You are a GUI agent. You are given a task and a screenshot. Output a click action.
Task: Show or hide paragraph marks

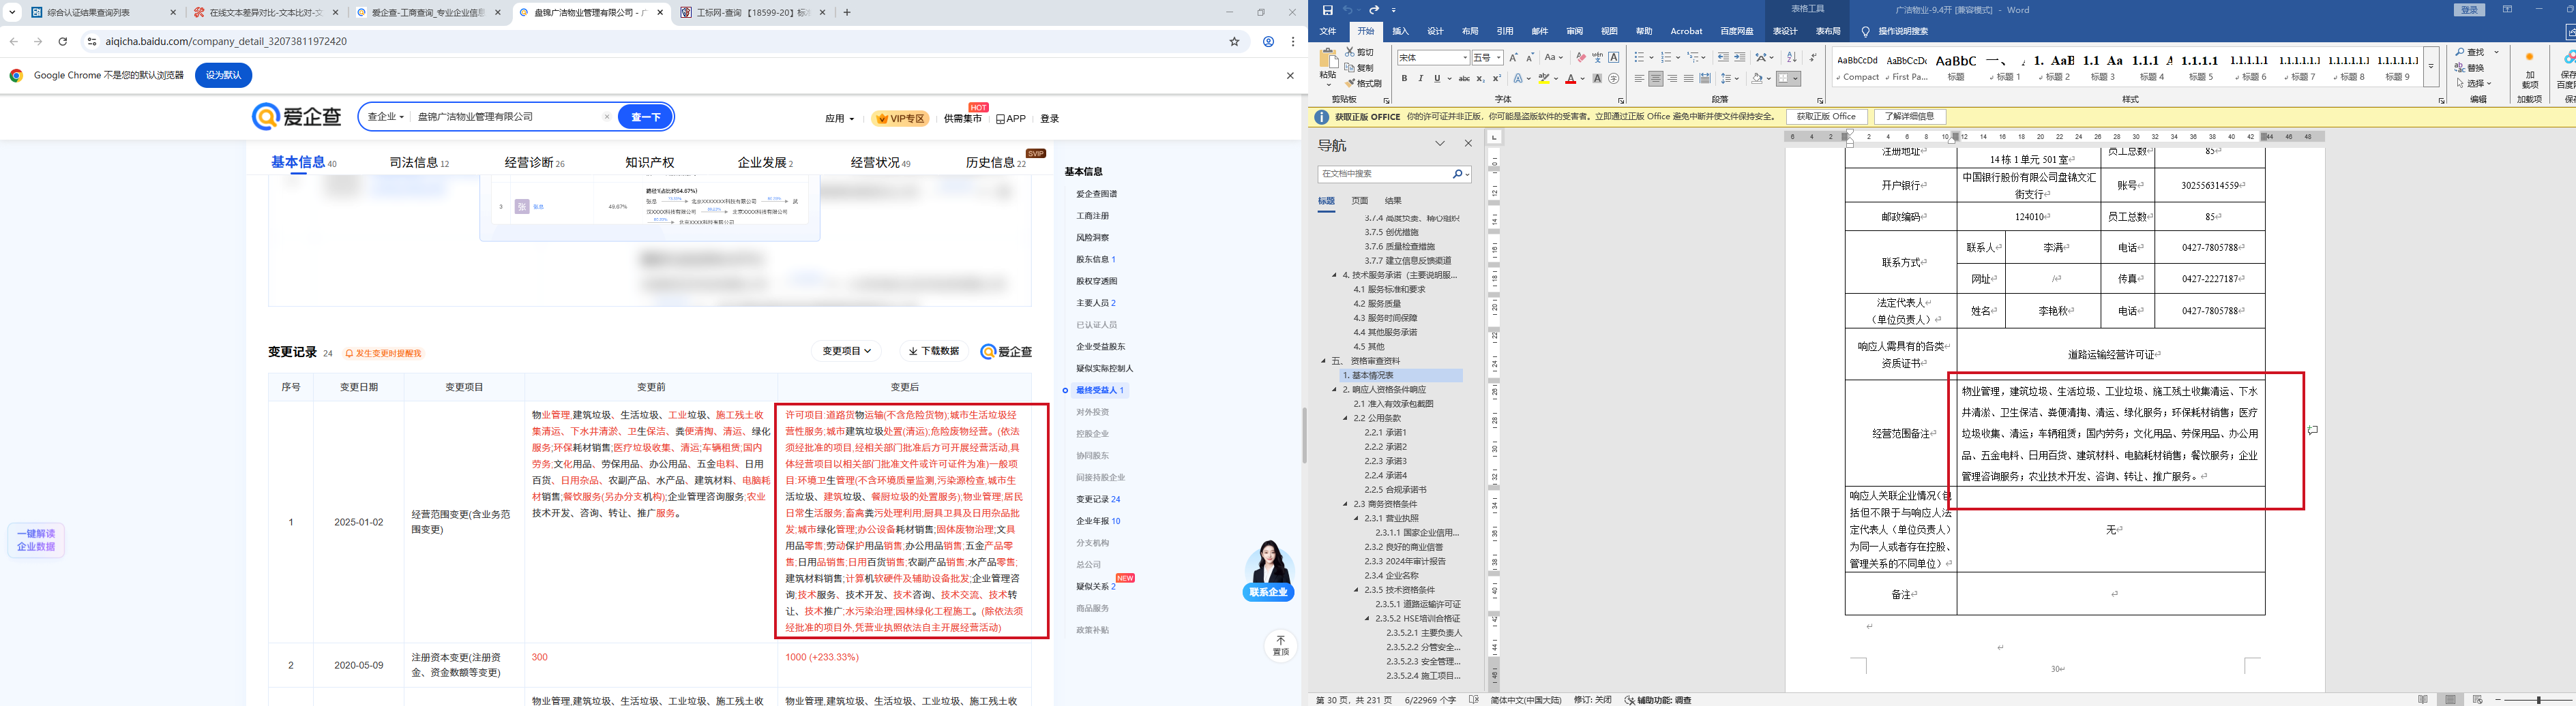pos(1814,58)
